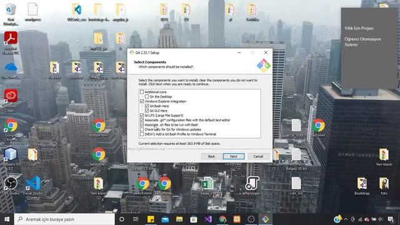Select the Yeni klasör folder at right edge
This screenshot has height=225, width=400.
[384, 157]
